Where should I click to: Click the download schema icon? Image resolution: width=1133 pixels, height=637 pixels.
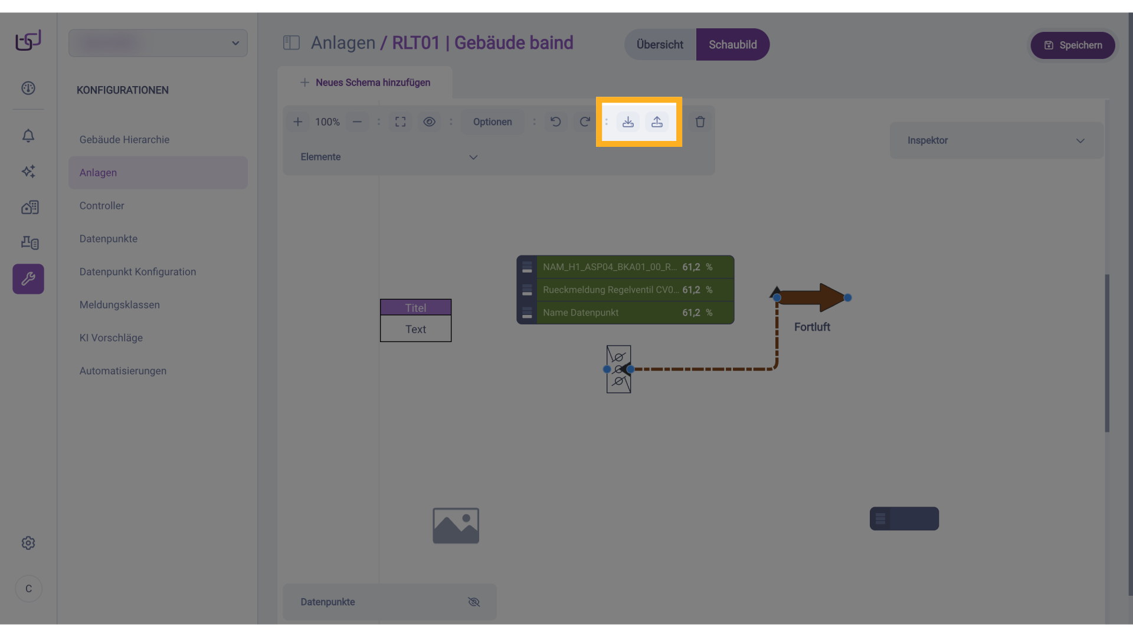628,122
